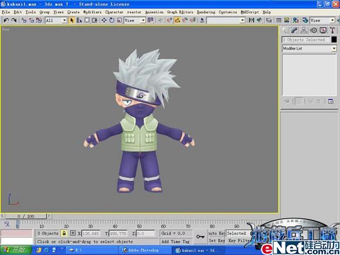340x255 pixels.
Task: Activate the Unlink Selection tool
Action: pos(32,21)
